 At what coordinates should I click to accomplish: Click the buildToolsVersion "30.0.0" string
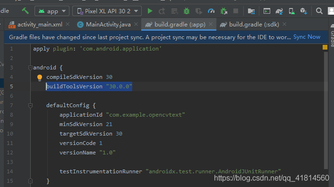coord(119,86)
